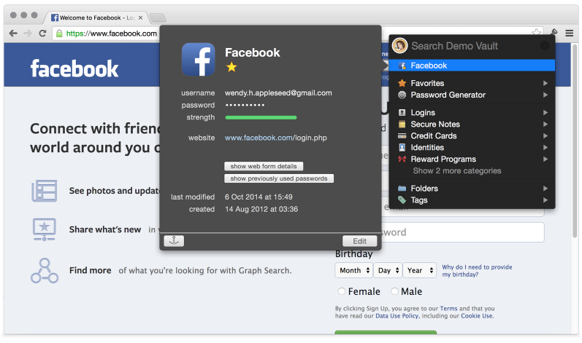This screenshot has height=343, width=582.
Task: Click the anchor button in details popup
Action: (x=174, y=241)
